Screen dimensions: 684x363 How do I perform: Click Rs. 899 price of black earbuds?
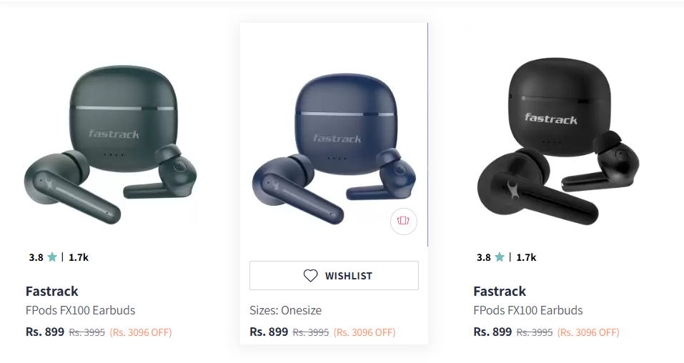[492, 332]
